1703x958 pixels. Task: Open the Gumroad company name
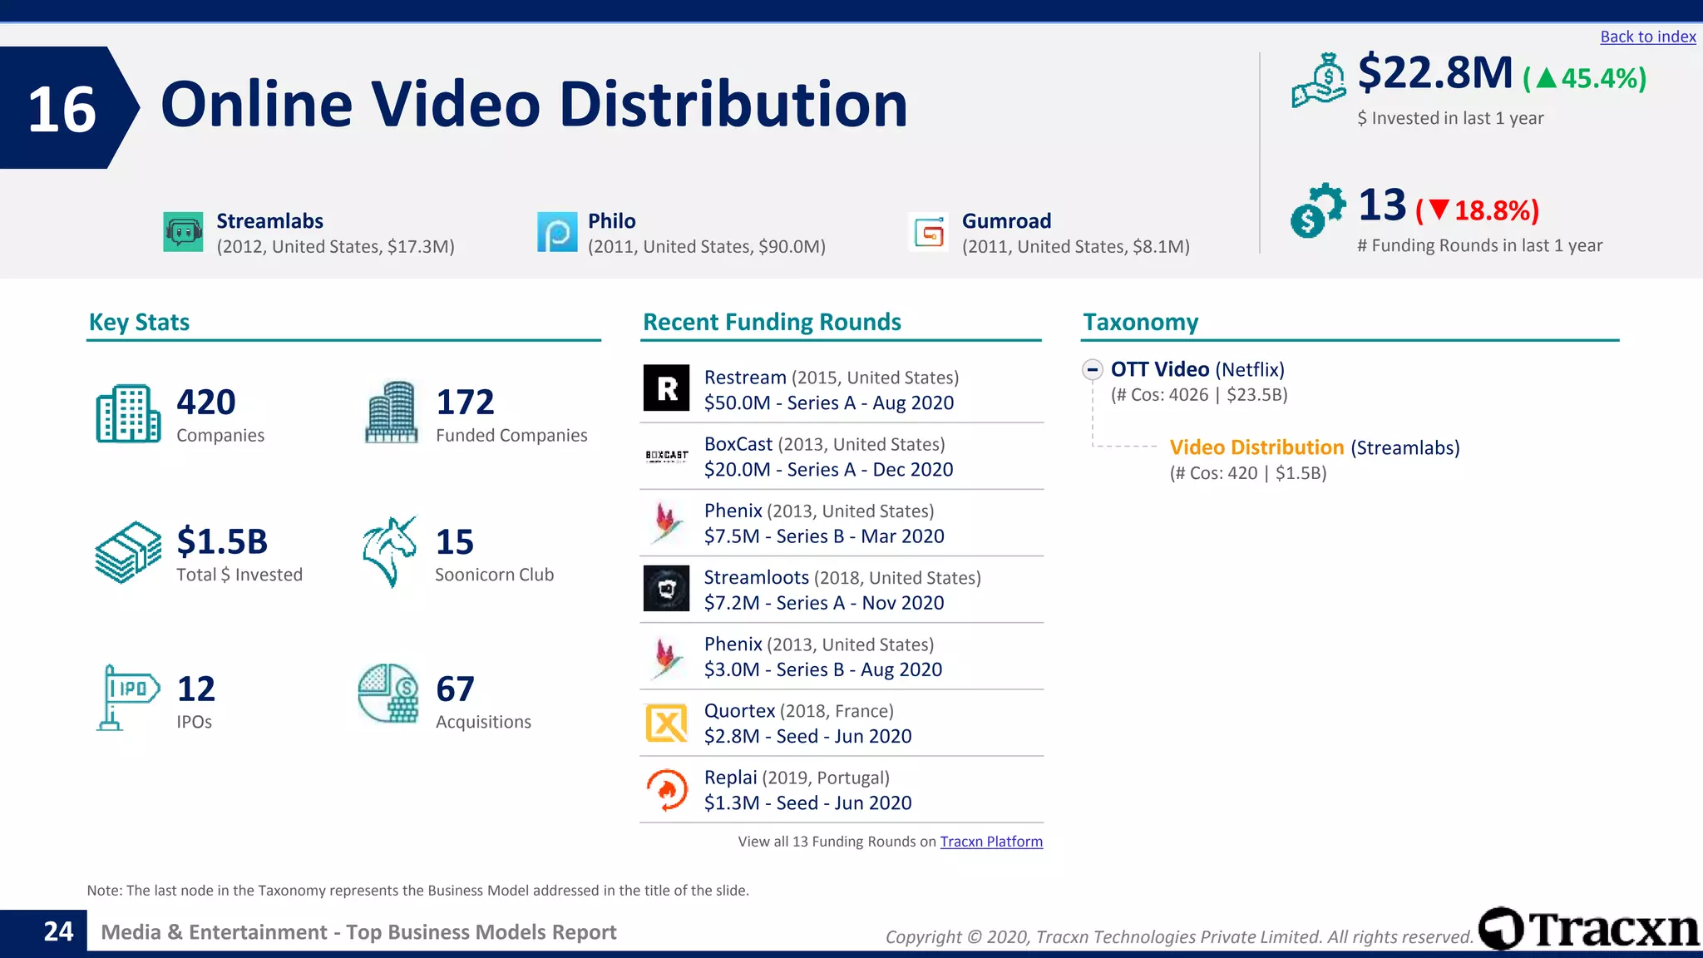point(1006,221)
